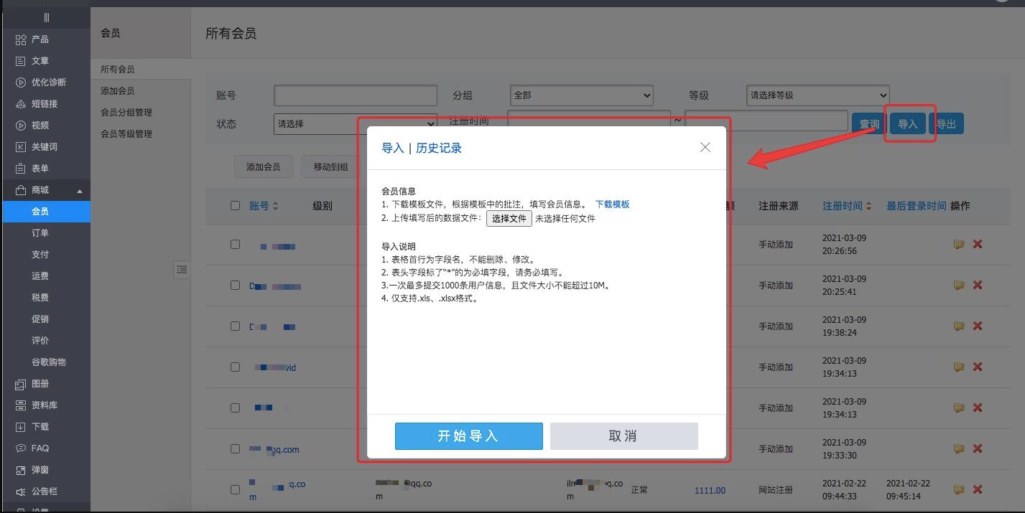The width and height of the screenshot is (1025, 513).
Task: Delete the first member using the red X icon
Action: 977,244
